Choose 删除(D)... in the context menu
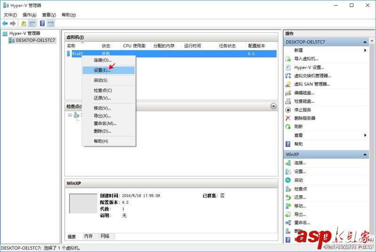376x252 pixels. point(109,131)
